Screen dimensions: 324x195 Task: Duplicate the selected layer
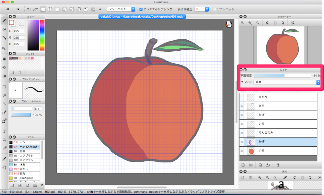[x=260, y=165]
